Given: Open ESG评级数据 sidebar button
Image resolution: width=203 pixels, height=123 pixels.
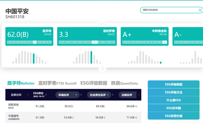Looking at the screenshot, I should click(174, 84).
